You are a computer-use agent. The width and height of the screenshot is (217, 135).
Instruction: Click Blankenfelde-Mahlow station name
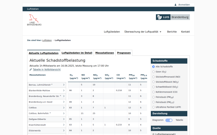[x=39, y=90]
